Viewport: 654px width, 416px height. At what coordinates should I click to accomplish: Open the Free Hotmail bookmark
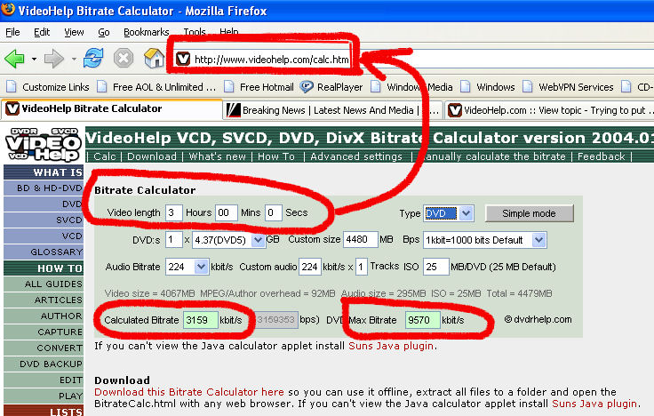click(x=259, y=87)
